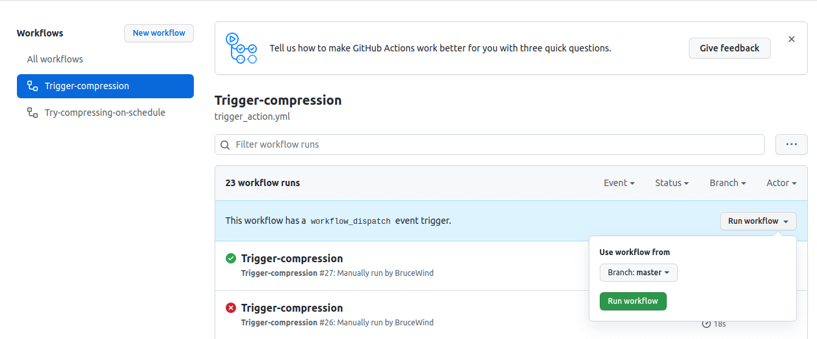Viewport: 817px width, 339px height.
Task: Open the Branch filter dropdown
Action: 727,183
